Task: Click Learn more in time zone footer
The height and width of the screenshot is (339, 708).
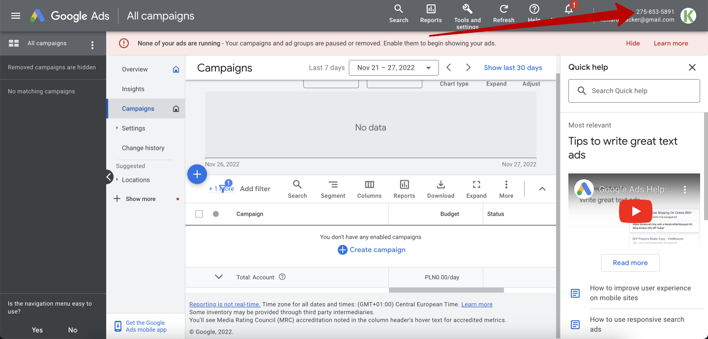Action: point(477,305)
